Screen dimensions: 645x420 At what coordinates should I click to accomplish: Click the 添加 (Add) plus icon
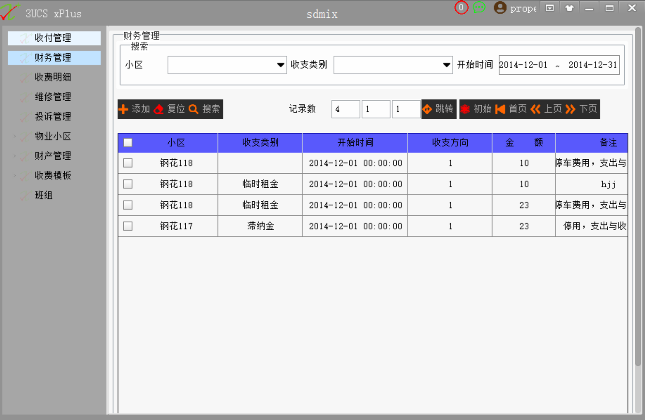point(123,109)
